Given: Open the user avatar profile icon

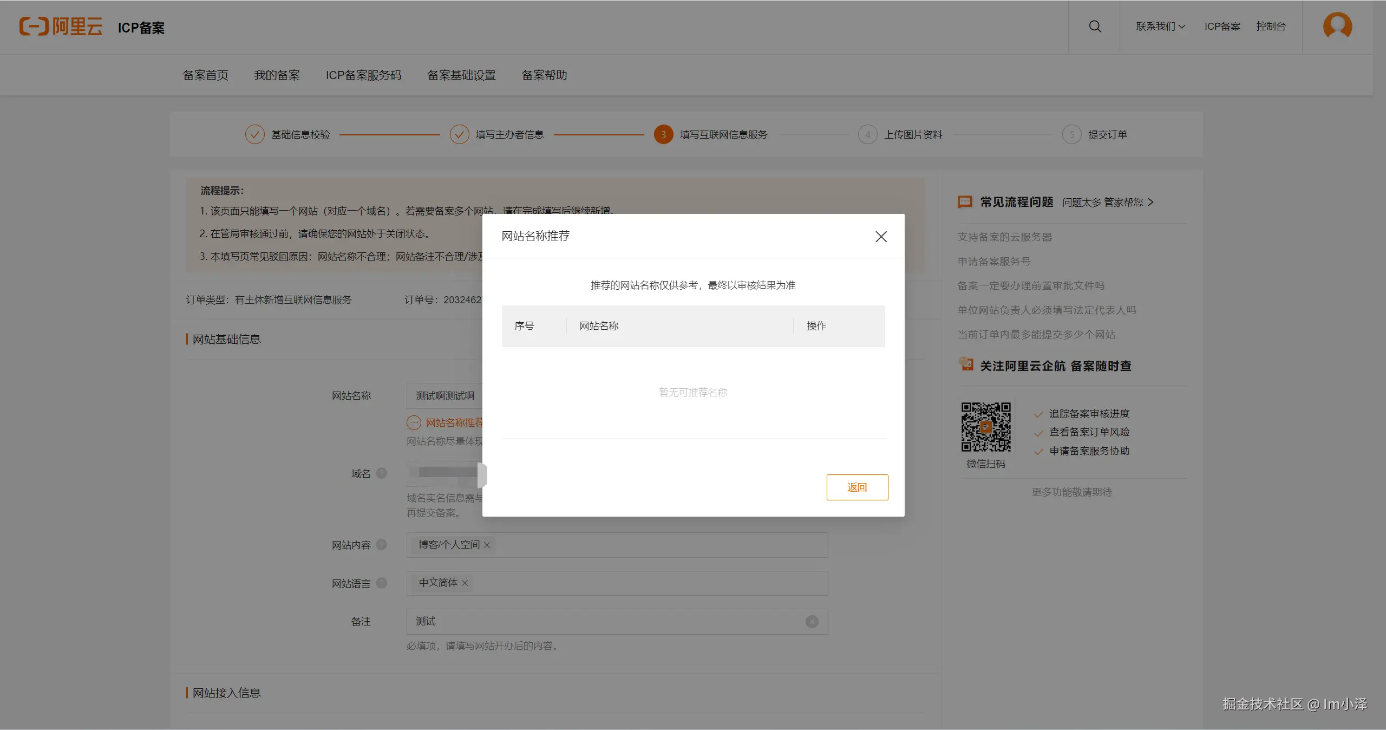Looking at the screenshot, I should coord(1337,26).
